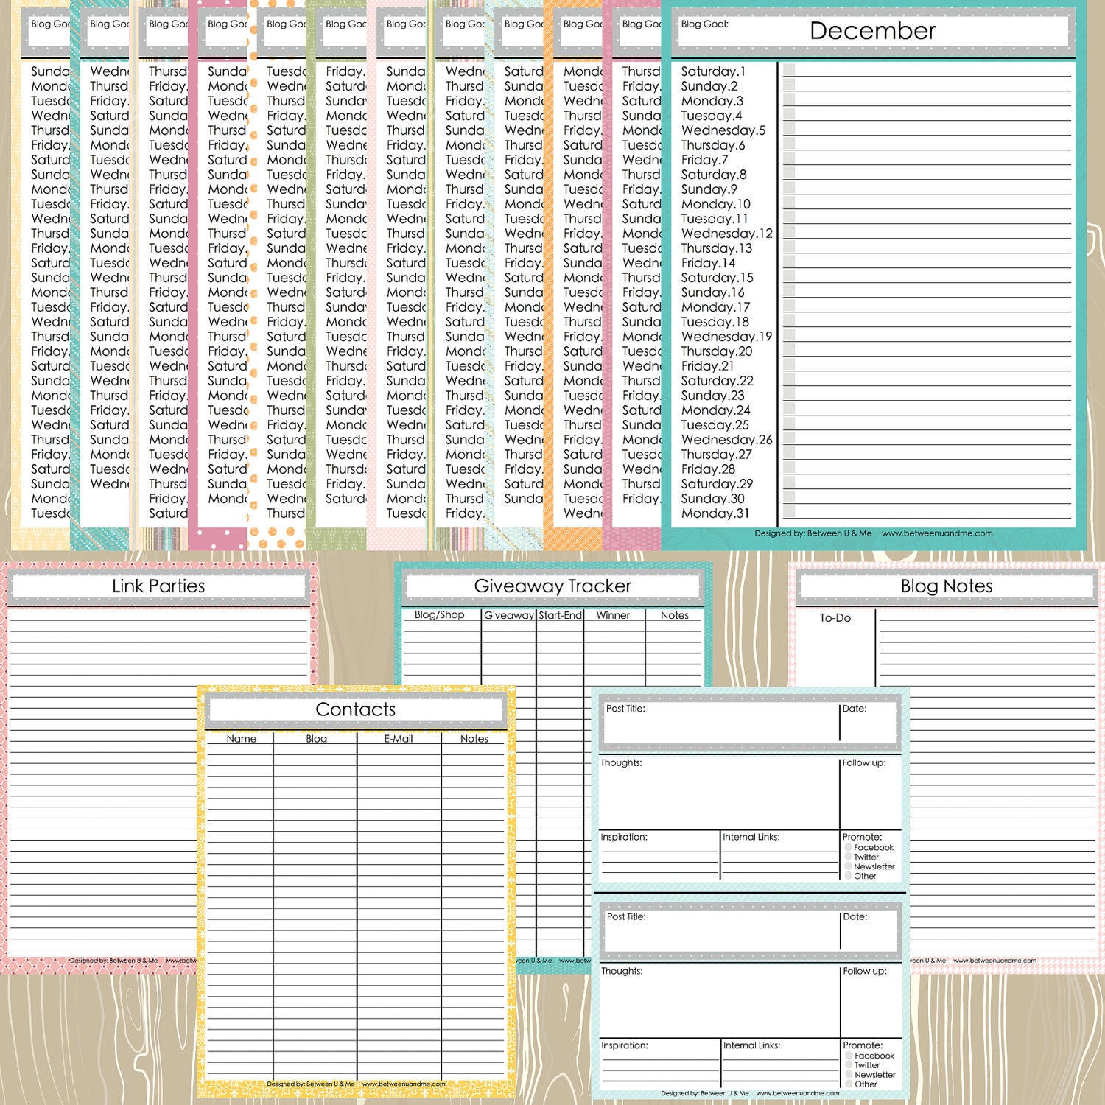Image resolution: width=1105 pixels, height=1105 pixels.
Task: Click the Follow up area in upper card
Action: coord(871,793)
